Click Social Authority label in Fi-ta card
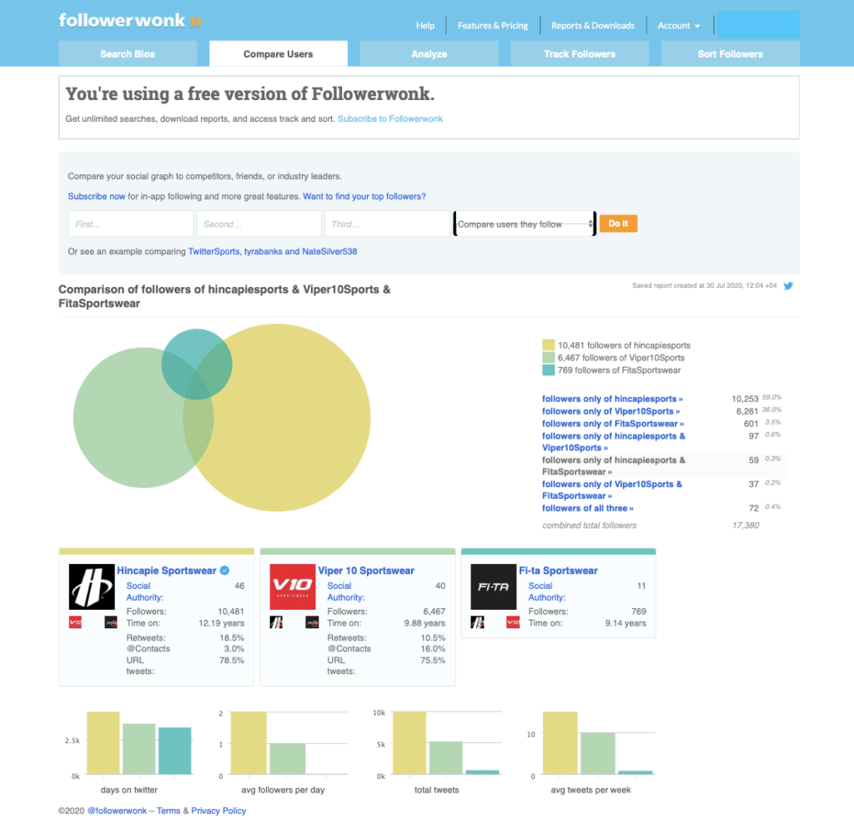This screenshot has width=854, height=820. click(547, 591)
